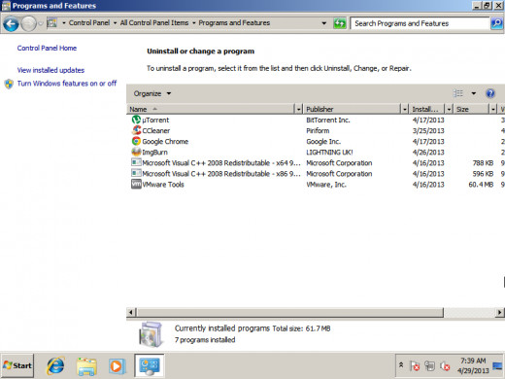Click the 60.4 MB size cell
This screenshot has width=505, height=379.
pyautogui.click(x=481, y=185)
